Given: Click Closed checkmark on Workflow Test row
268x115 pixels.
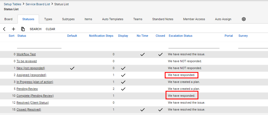Looking at the screenshot, I should tap(160, 54).
